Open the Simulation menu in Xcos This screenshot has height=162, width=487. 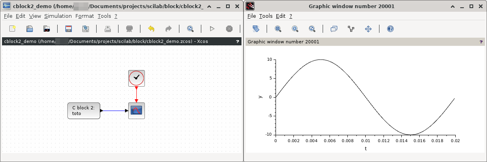click(x=58, y=16)
